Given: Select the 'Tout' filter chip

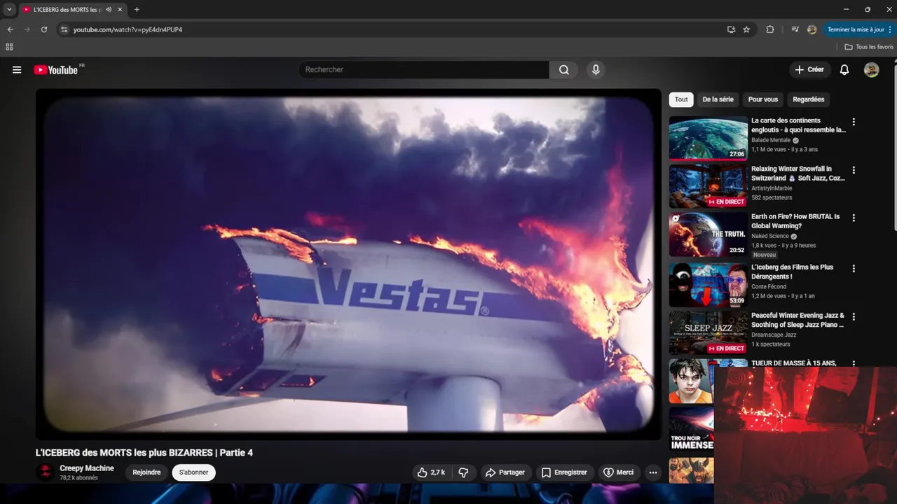Looking at the screenshot, I should (681, 99).
